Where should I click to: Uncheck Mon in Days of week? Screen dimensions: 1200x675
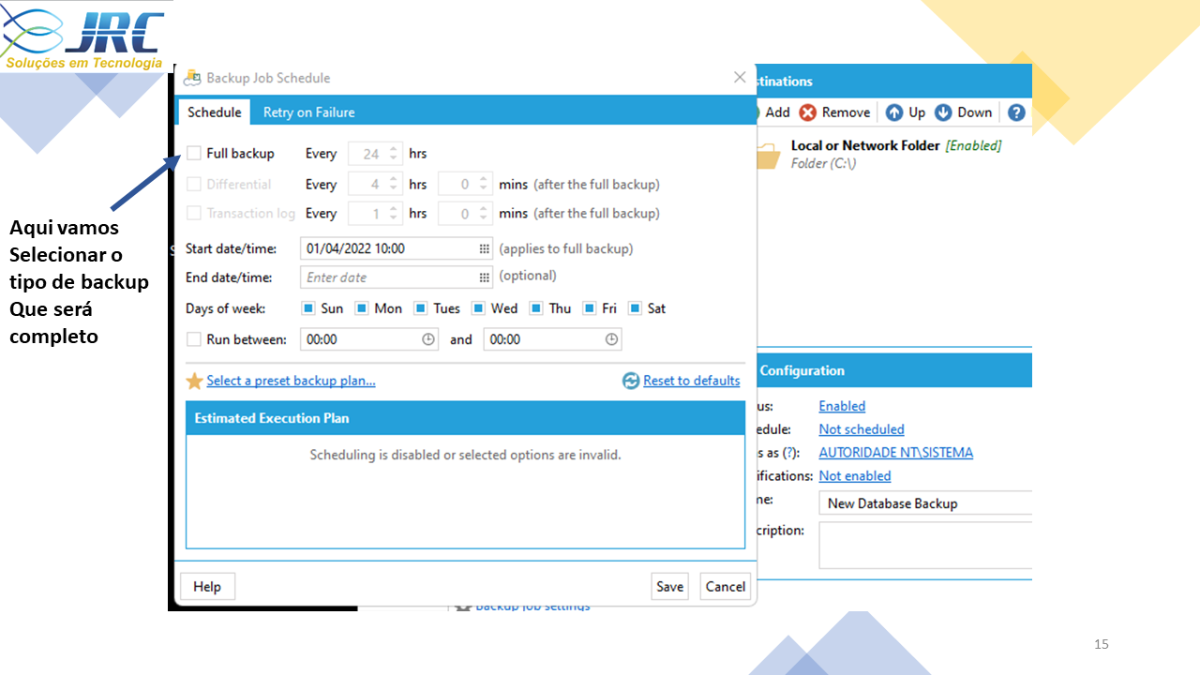click(x=362, y=308)
